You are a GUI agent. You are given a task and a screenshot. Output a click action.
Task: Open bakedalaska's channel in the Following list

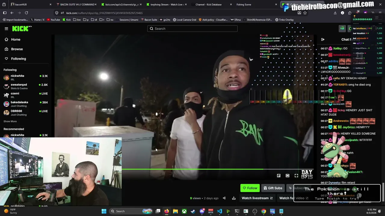(x=26, y=104)
